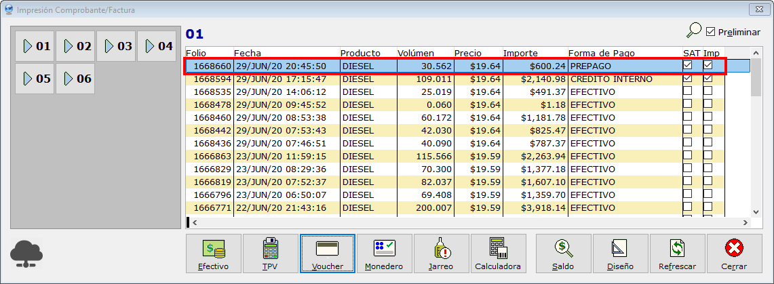774x284 pixels.
Task: Open the TPV terminal option
Action: [x=271, y=254]
